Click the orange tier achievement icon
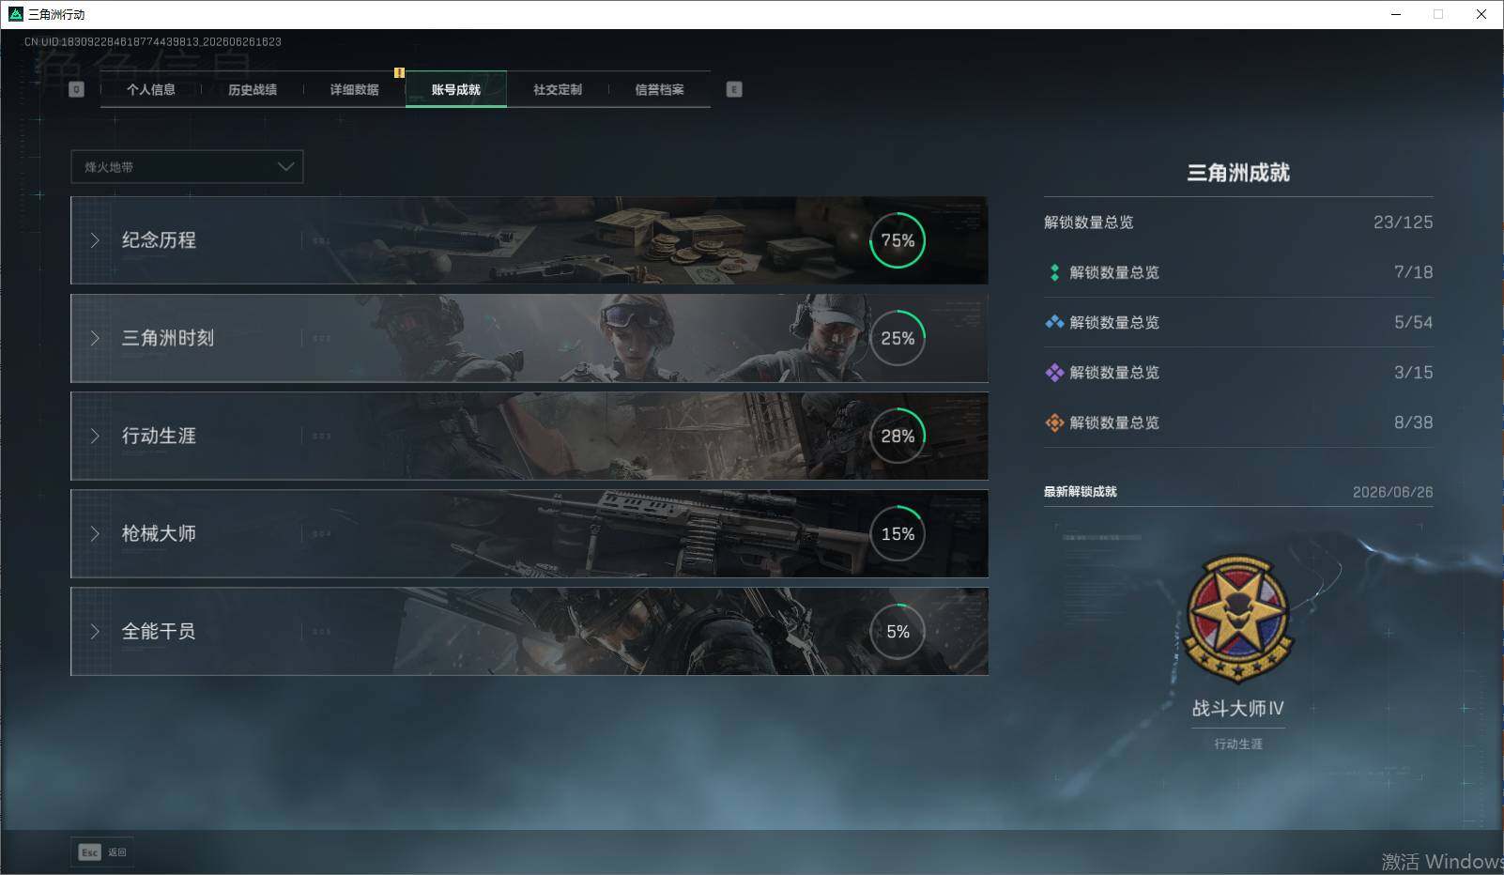Viewport: 1504px width, 875px height. pyautogui.click(x=1054, y=422)
